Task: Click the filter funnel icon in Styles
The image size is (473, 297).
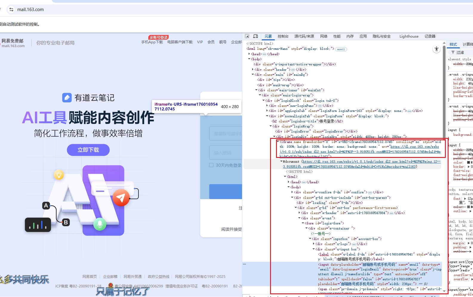Action: pyautogui.click(x=453, y=52)
